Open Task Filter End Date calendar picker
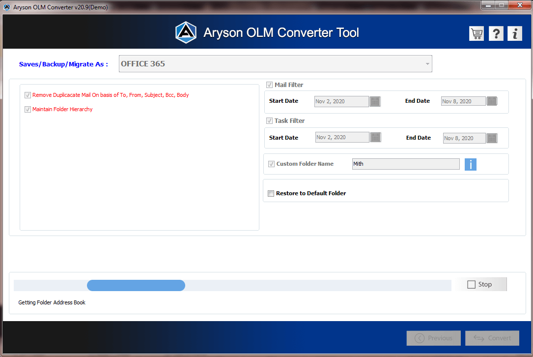This screenshot has height=357, width=533. coord(492,138)
